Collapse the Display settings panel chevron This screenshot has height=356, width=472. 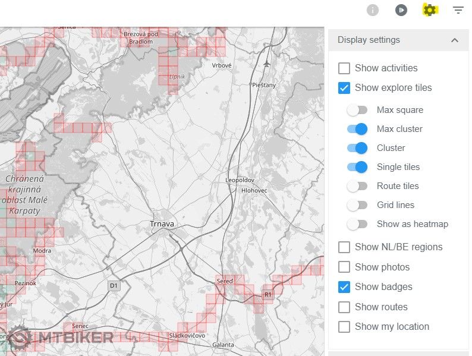click(x=455, y=40)
